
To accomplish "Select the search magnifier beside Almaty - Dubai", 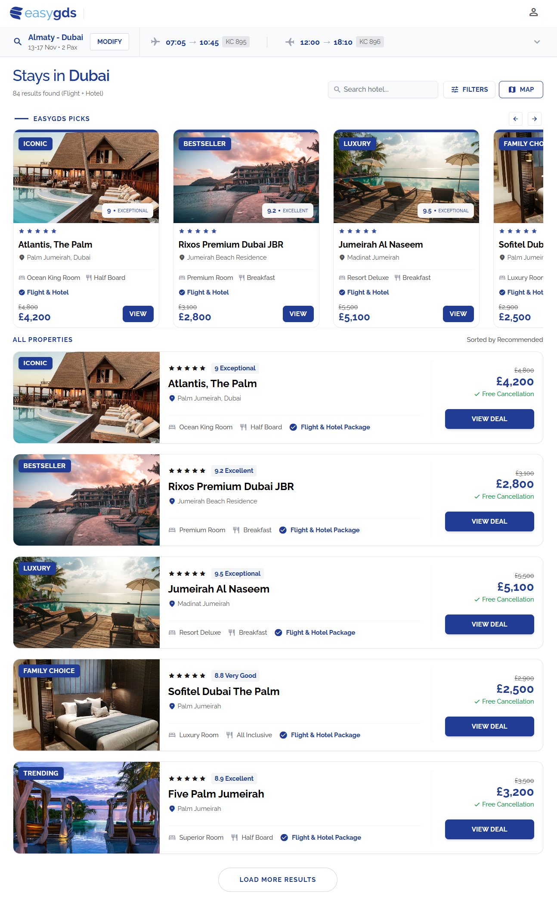I will [x=18, y=41].
